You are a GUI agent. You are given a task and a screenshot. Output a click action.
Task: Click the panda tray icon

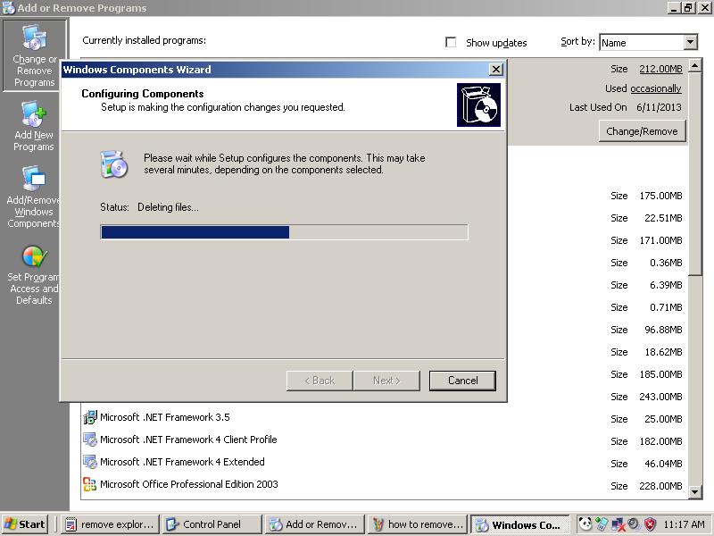(x=585, y=523)
